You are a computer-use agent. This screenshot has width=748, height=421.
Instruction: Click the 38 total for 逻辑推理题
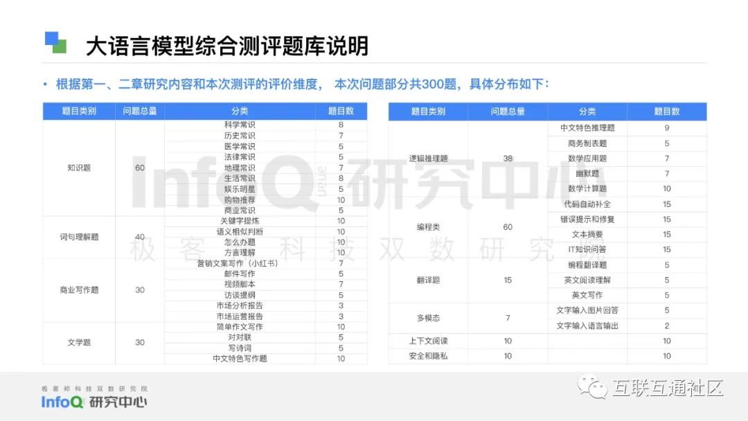tap(508, 159)
